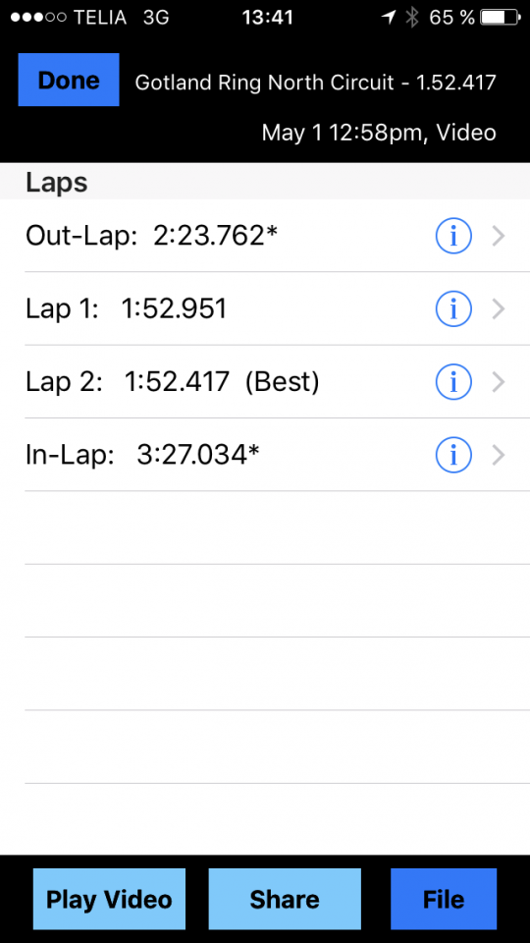Viewport: 530px width, 943px height.
Task: Tap the Done button
Action: [x=69, y=80]
